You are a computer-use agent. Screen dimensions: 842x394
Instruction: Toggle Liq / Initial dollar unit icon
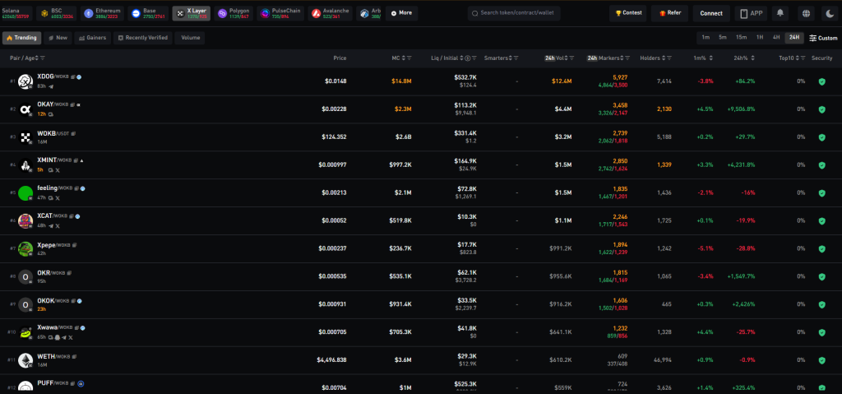pos(468,58)
